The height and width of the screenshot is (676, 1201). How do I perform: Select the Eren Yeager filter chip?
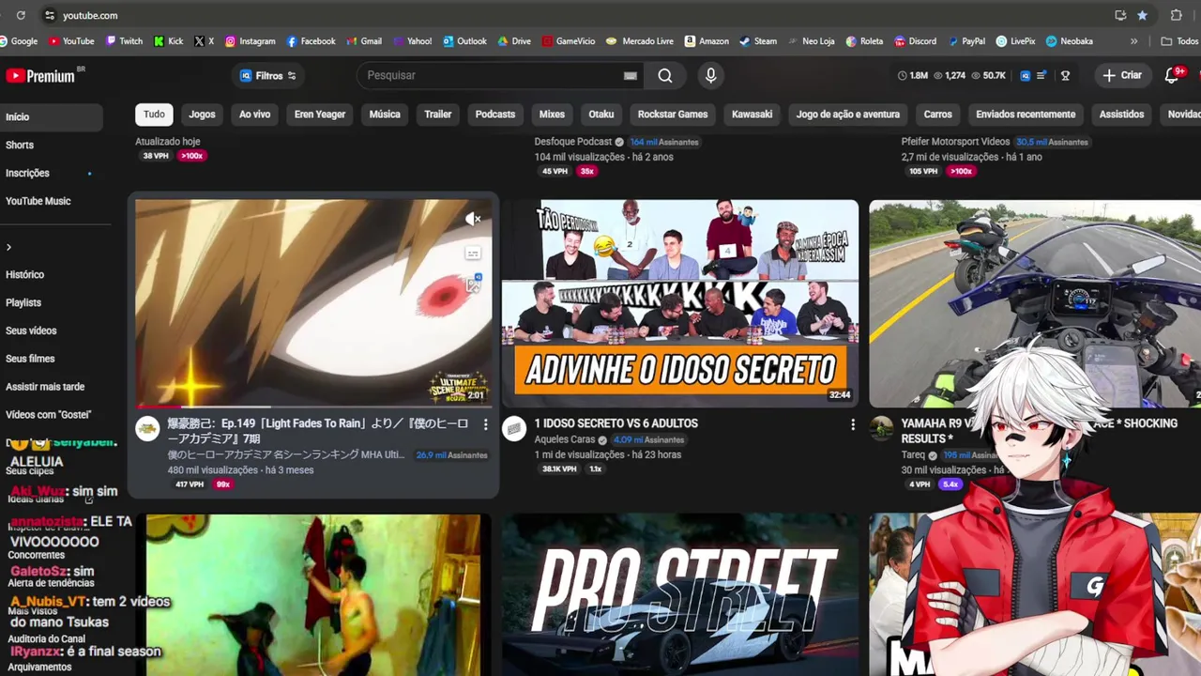320,115
